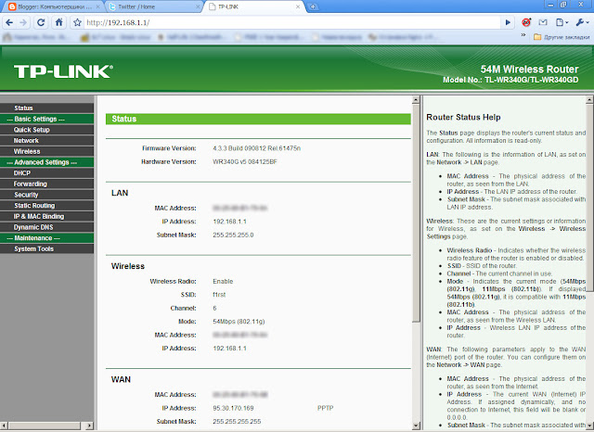Open the Network menu item
This screenshot has height=432, width=594.
point(47,141)
